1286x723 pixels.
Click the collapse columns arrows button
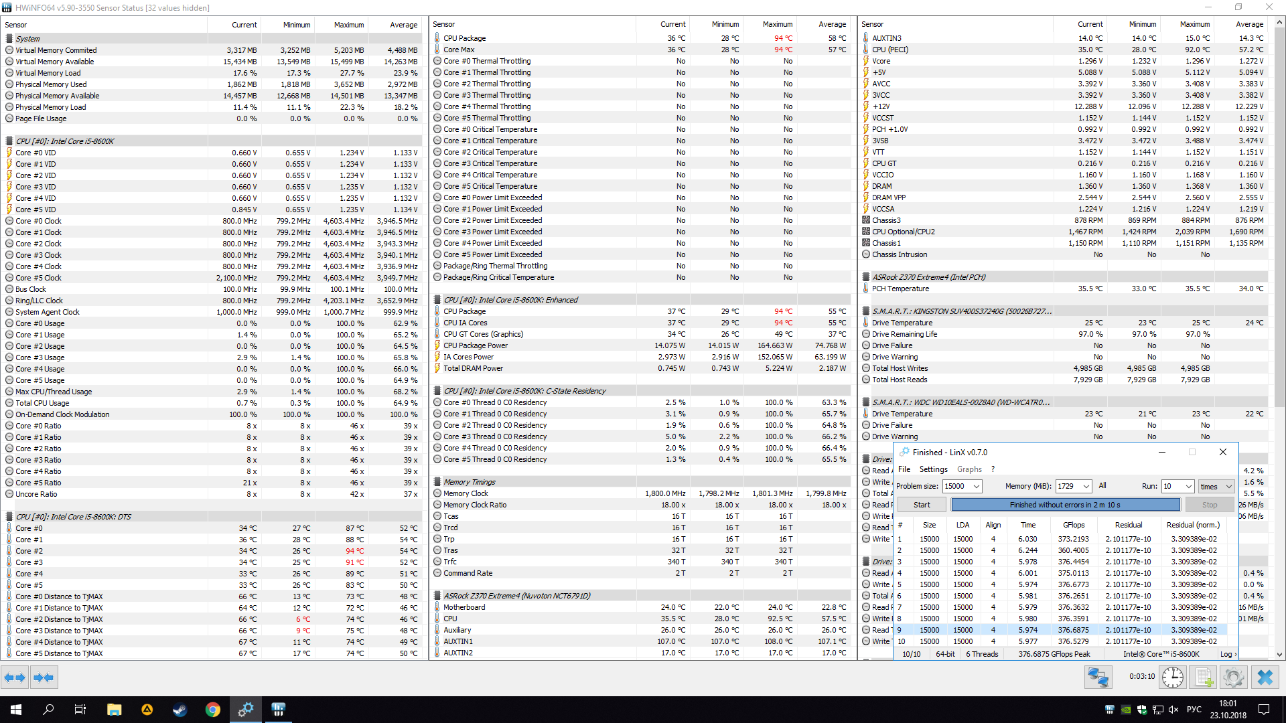(x=44, y=677)
